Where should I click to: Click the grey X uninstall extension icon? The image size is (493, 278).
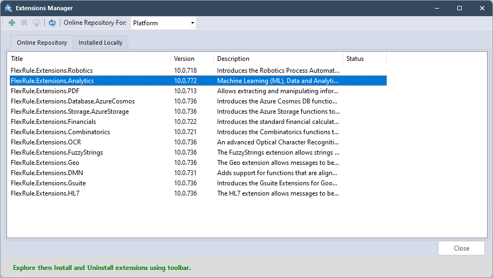[24, 23]
